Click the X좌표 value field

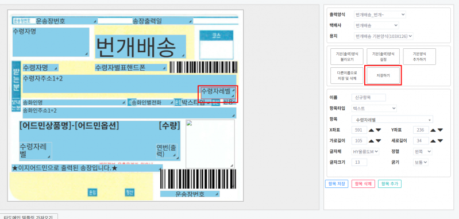(x=359, y=130)
